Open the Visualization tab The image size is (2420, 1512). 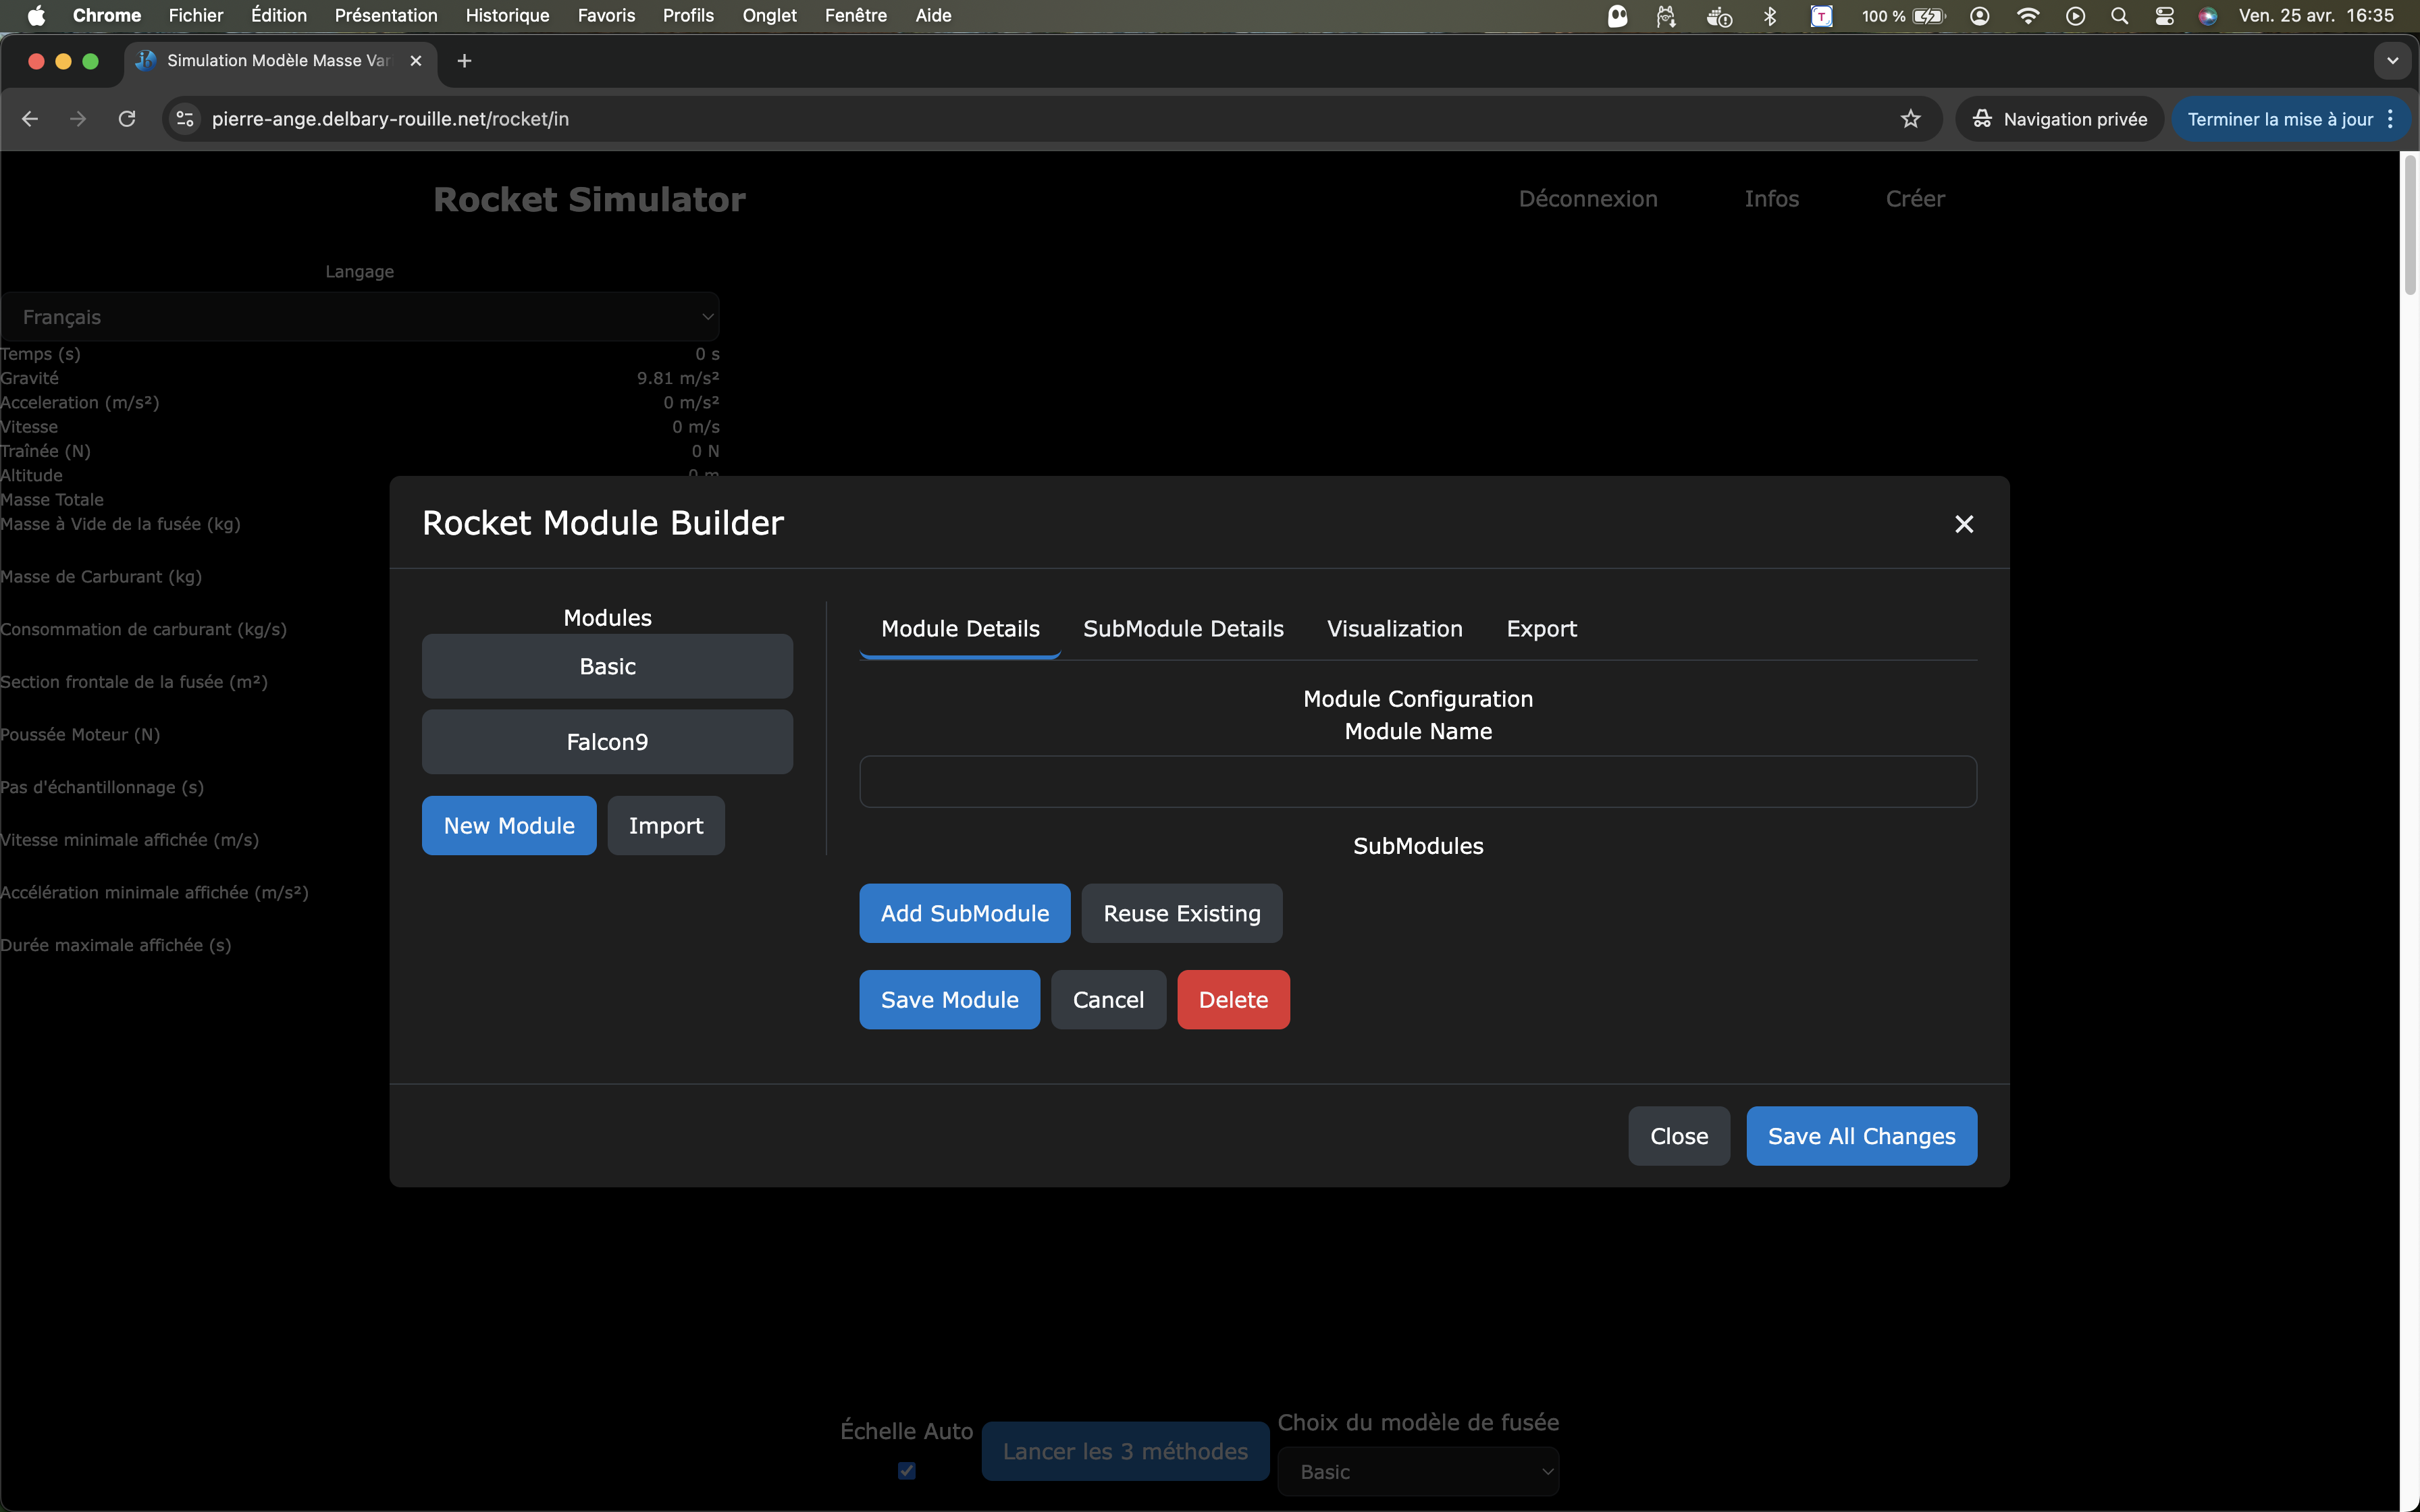click(1394, 629)
